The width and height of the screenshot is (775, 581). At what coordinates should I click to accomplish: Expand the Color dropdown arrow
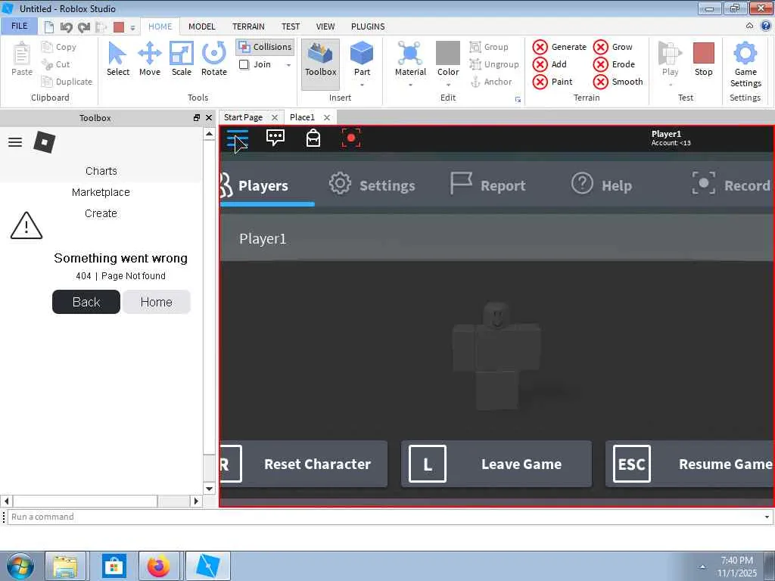pos(448,85)
